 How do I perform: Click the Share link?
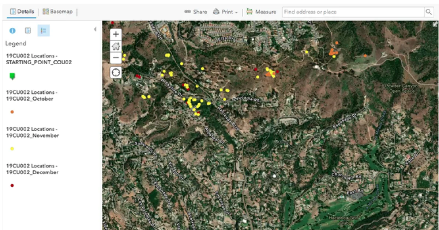point(196,12)
